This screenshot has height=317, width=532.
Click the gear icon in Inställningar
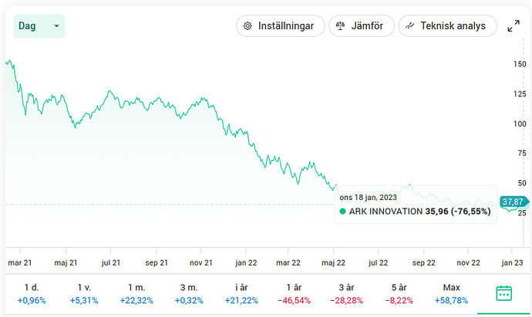point(248,26)
